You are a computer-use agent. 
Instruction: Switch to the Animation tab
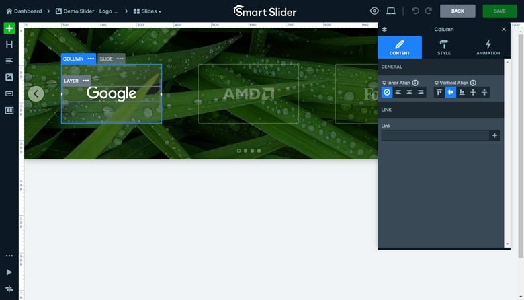click(x=488, y=47)
